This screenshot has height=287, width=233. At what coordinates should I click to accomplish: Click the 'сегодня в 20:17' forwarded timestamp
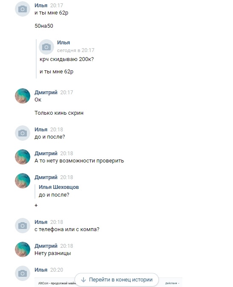[x=76, y=50]
